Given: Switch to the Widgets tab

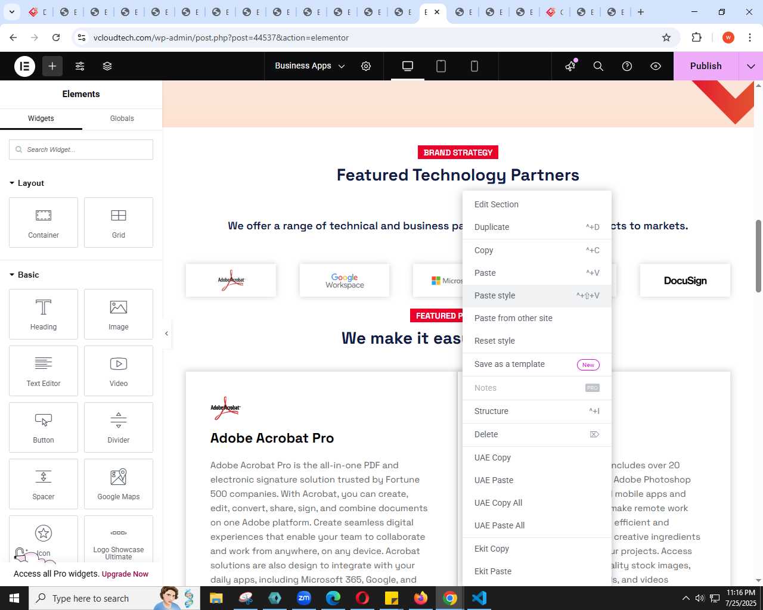Looking at the screenshot, I should 41,119.
